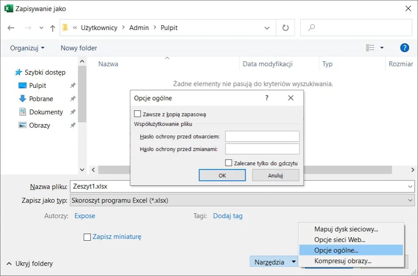This screenshot has height=276, width=418.
Task: Open help via the question mark icon
Action: click(404, 48)
